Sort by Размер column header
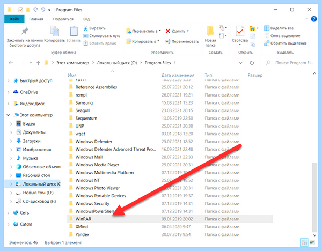 [x=255, y=75]
